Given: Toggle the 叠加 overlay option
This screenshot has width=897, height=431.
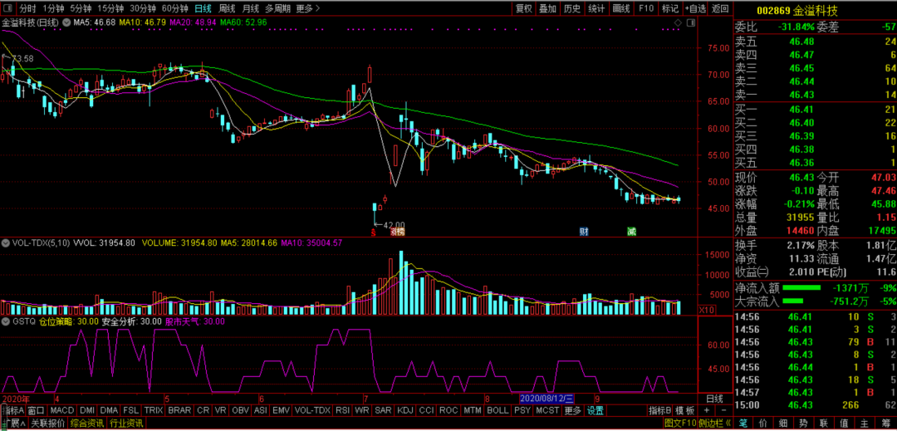Looking at the screenshot, I should tap(547, 8).
